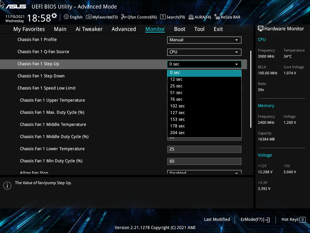Click the English language globe icon

(66, 17)
